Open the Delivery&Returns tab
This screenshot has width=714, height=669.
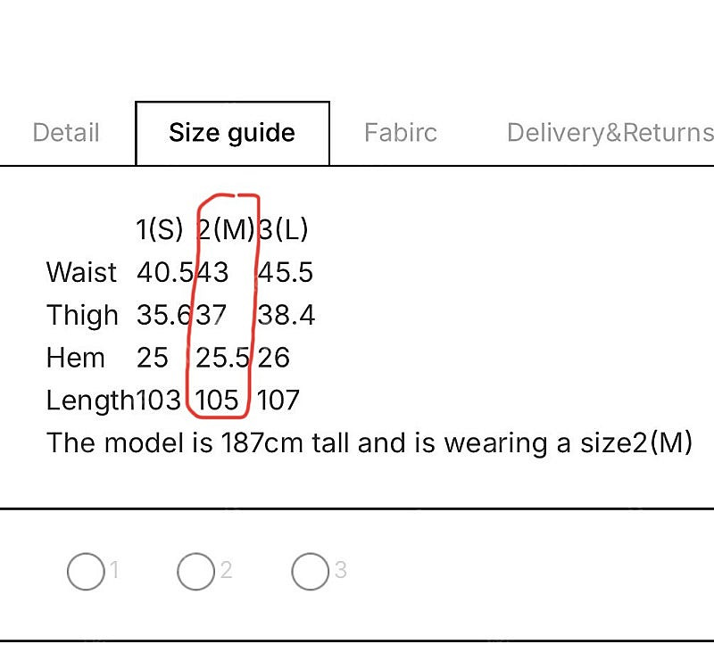coord(610,133)
